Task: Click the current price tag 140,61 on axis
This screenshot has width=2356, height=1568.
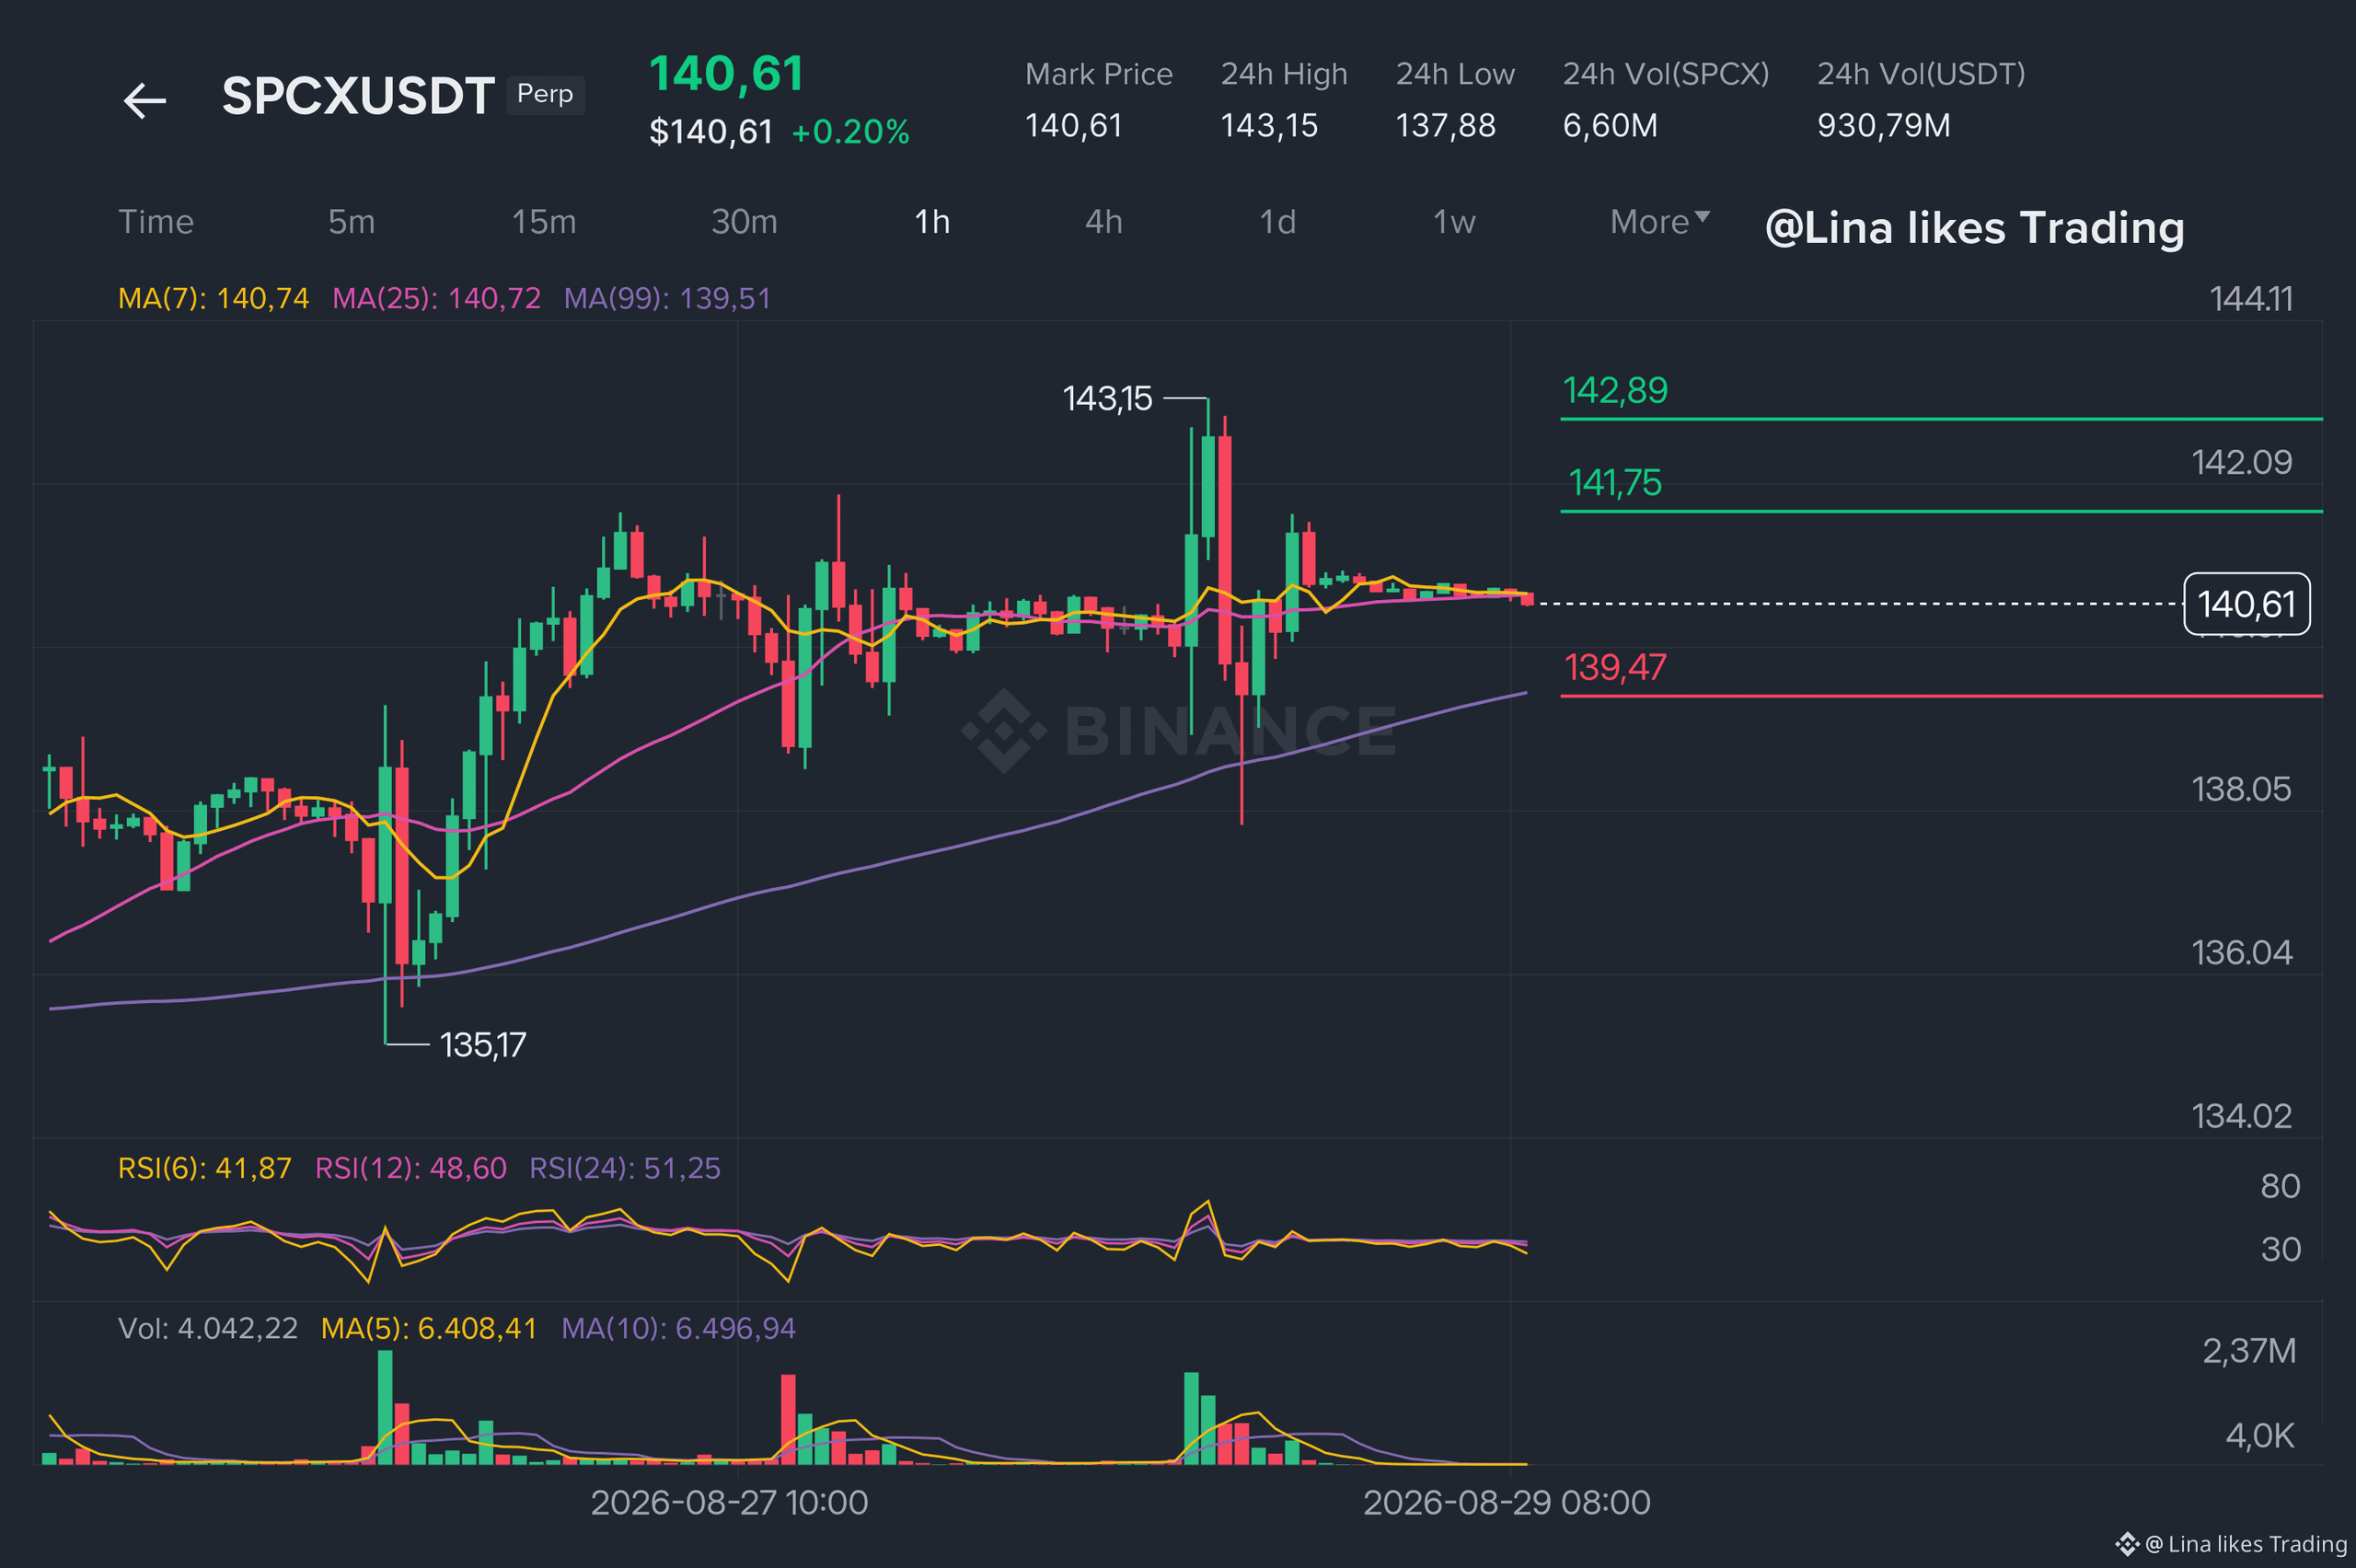Action: pyautogui.click(x=2246, y=604)
